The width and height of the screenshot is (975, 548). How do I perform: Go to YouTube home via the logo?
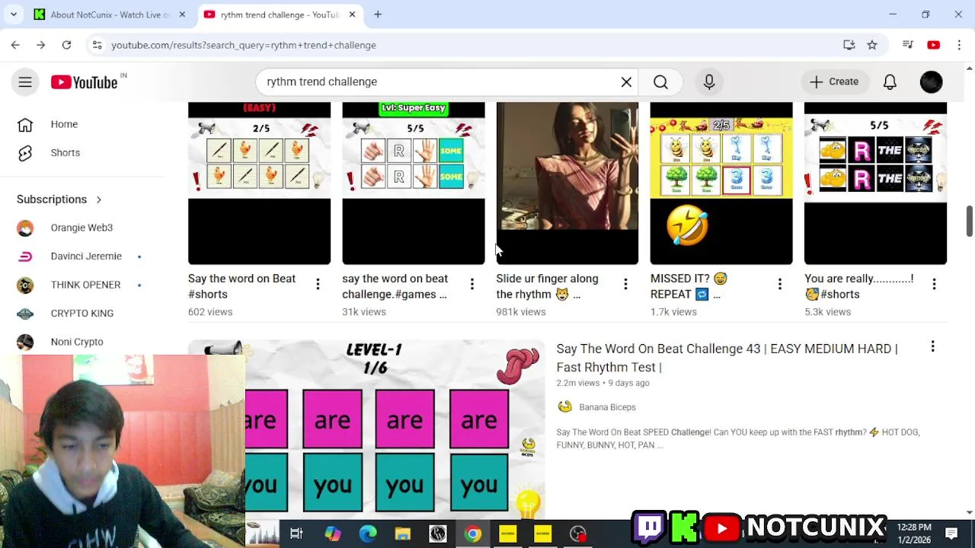click(x=84, y=82)
